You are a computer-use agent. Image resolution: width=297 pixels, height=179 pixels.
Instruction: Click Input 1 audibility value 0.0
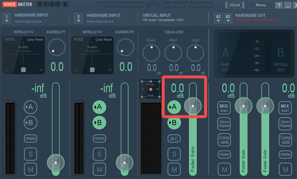[57, 67]
